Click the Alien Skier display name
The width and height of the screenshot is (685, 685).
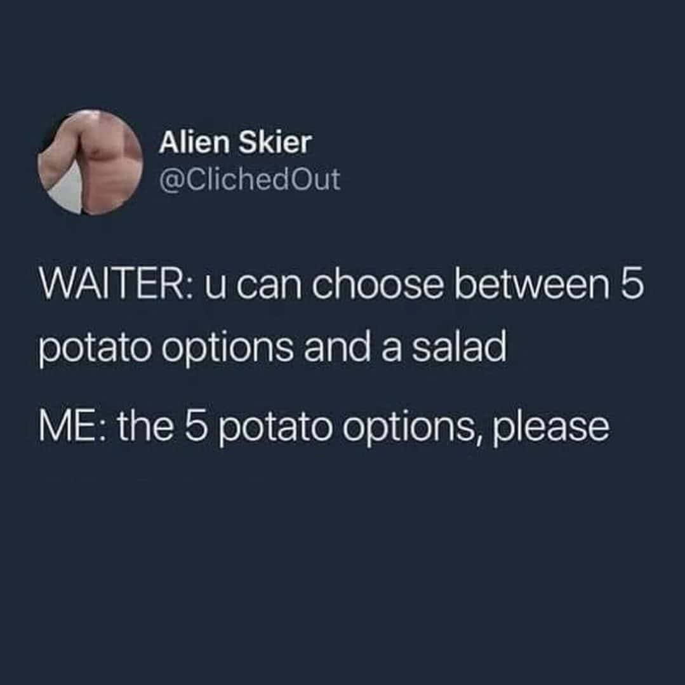click(236, 142)
